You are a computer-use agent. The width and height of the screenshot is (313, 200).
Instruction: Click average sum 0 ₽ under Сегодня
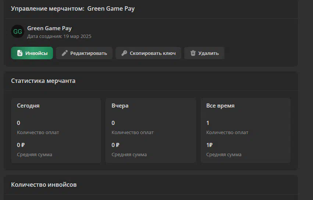point(21,145)
